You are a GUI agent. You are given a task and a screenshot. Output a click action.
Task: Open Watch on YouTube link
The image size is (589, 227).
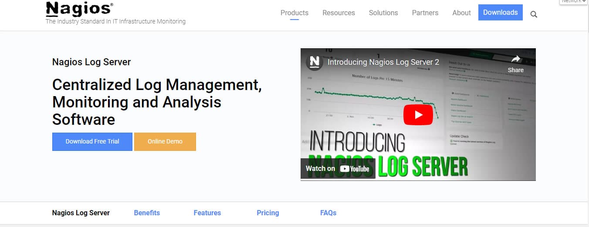click(338, 168)
